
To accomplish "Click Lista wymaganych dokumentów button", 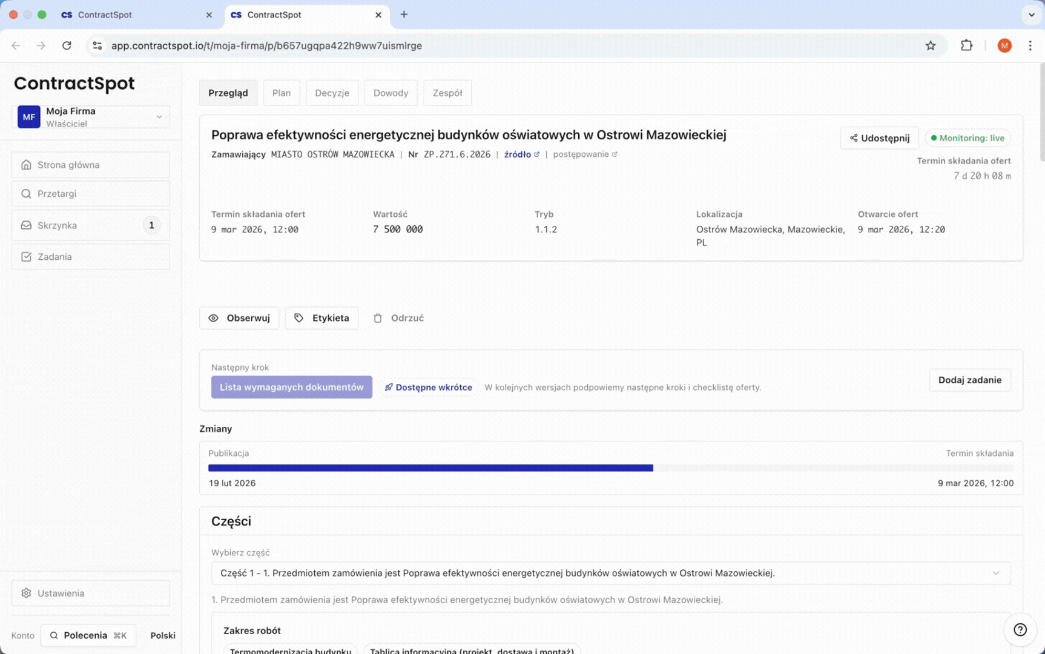I will tap(292, 388).
